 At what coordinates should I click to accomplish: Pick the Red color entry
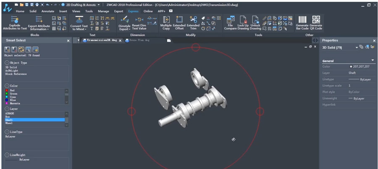click(x=12, y=90)
